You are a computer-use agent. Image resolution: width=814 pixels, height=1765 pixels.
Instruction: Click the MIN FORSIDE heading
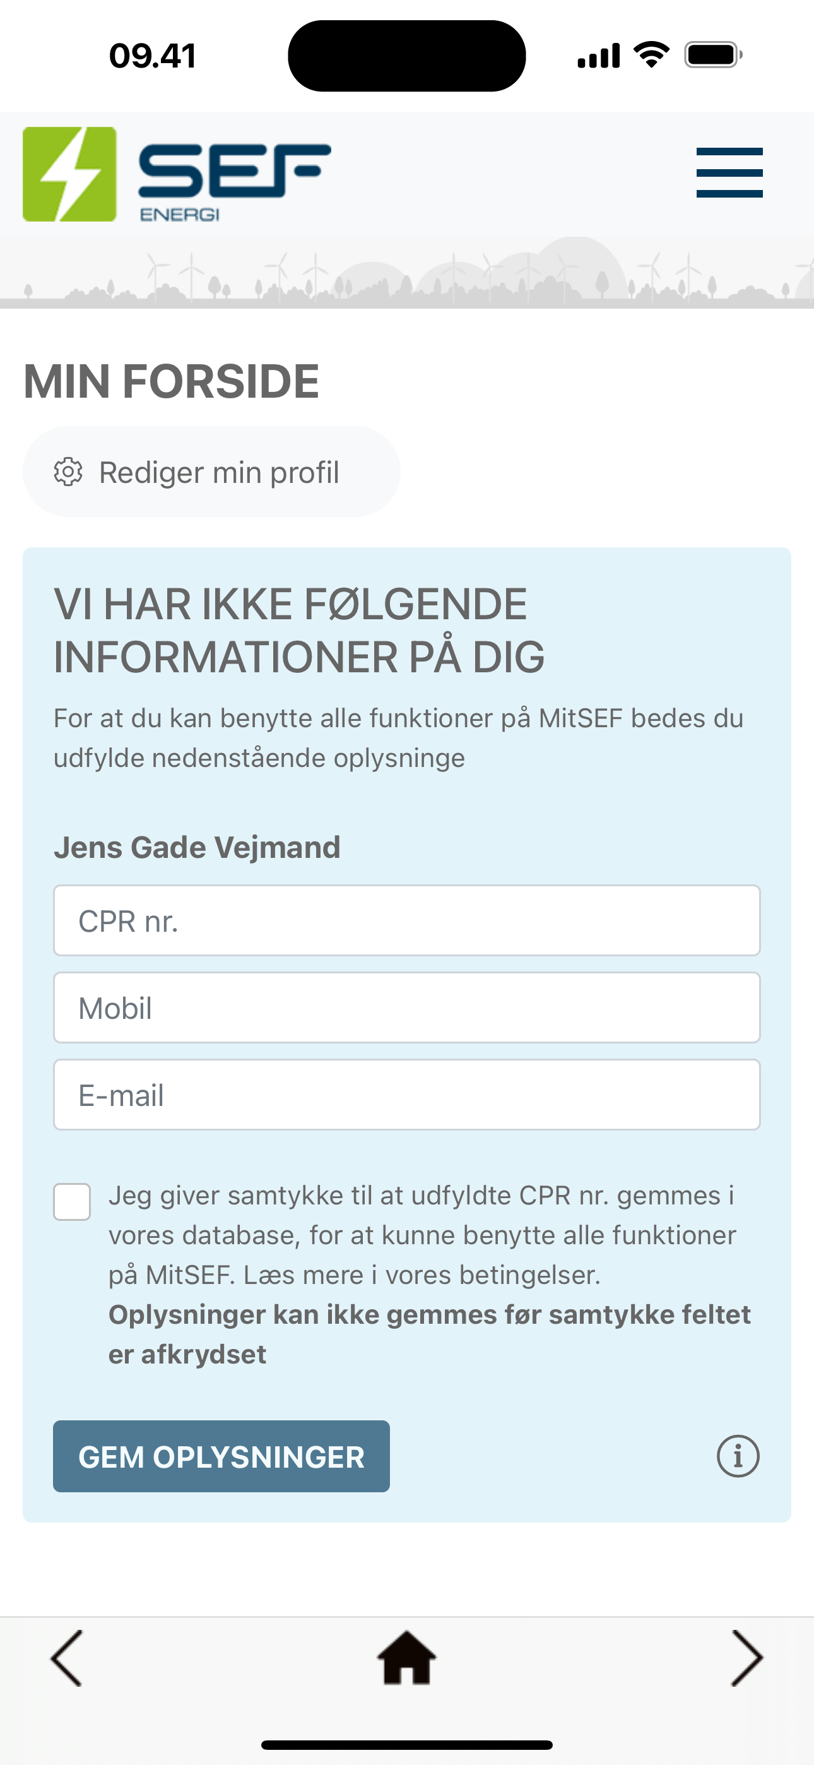click(171, 381)
